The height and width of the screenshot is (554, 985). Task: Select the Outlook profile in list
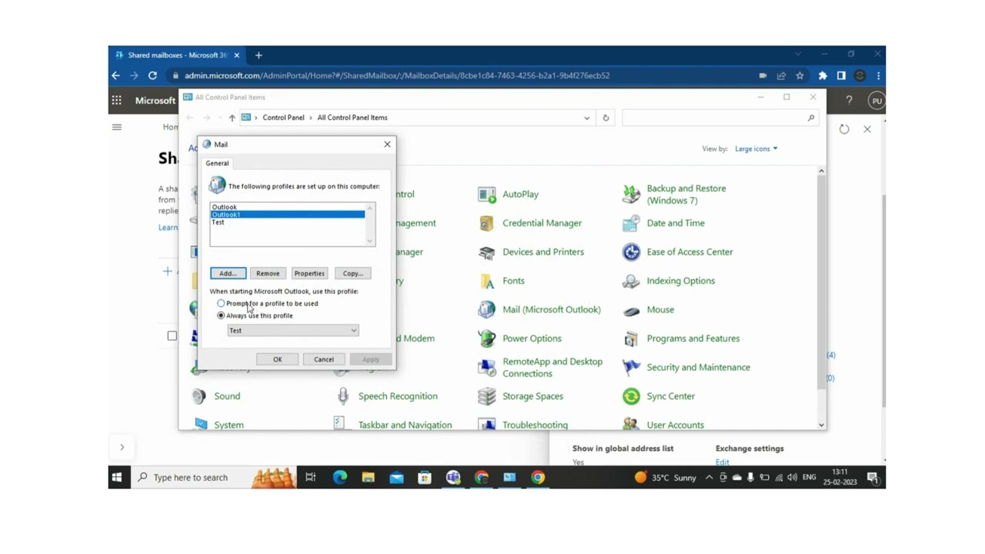pyautogui.click(x=288, y=207)
